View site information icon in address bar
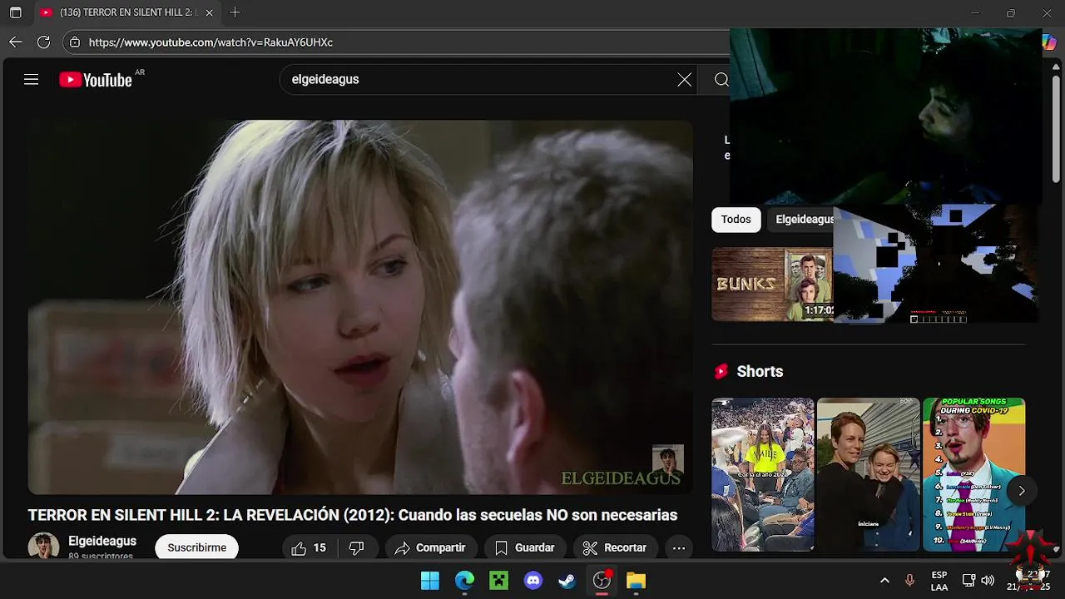Screen dimensions: 1065x599 [75, 42]
